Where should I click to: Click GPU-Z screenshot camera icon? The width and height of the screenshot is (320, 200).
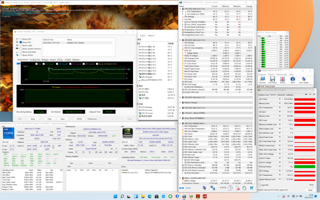click(306, 95)
